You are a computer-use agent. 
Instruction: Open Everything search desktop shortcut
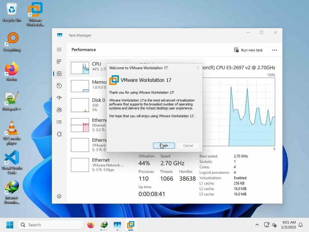click(x=12, y=42)
